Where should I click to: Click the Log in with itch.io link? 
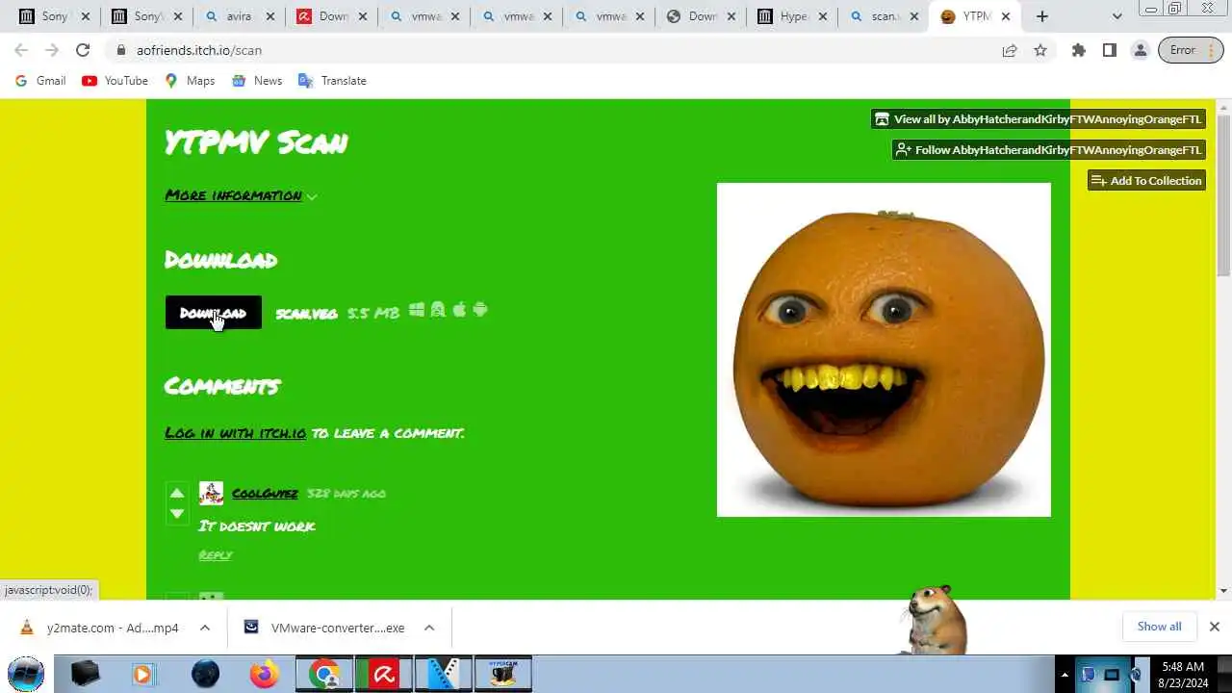[x=236, y=433]
